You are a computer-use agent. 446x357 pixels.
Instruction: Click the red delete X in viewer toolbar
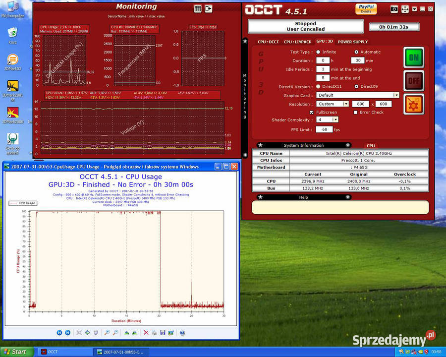coord(146,332)
